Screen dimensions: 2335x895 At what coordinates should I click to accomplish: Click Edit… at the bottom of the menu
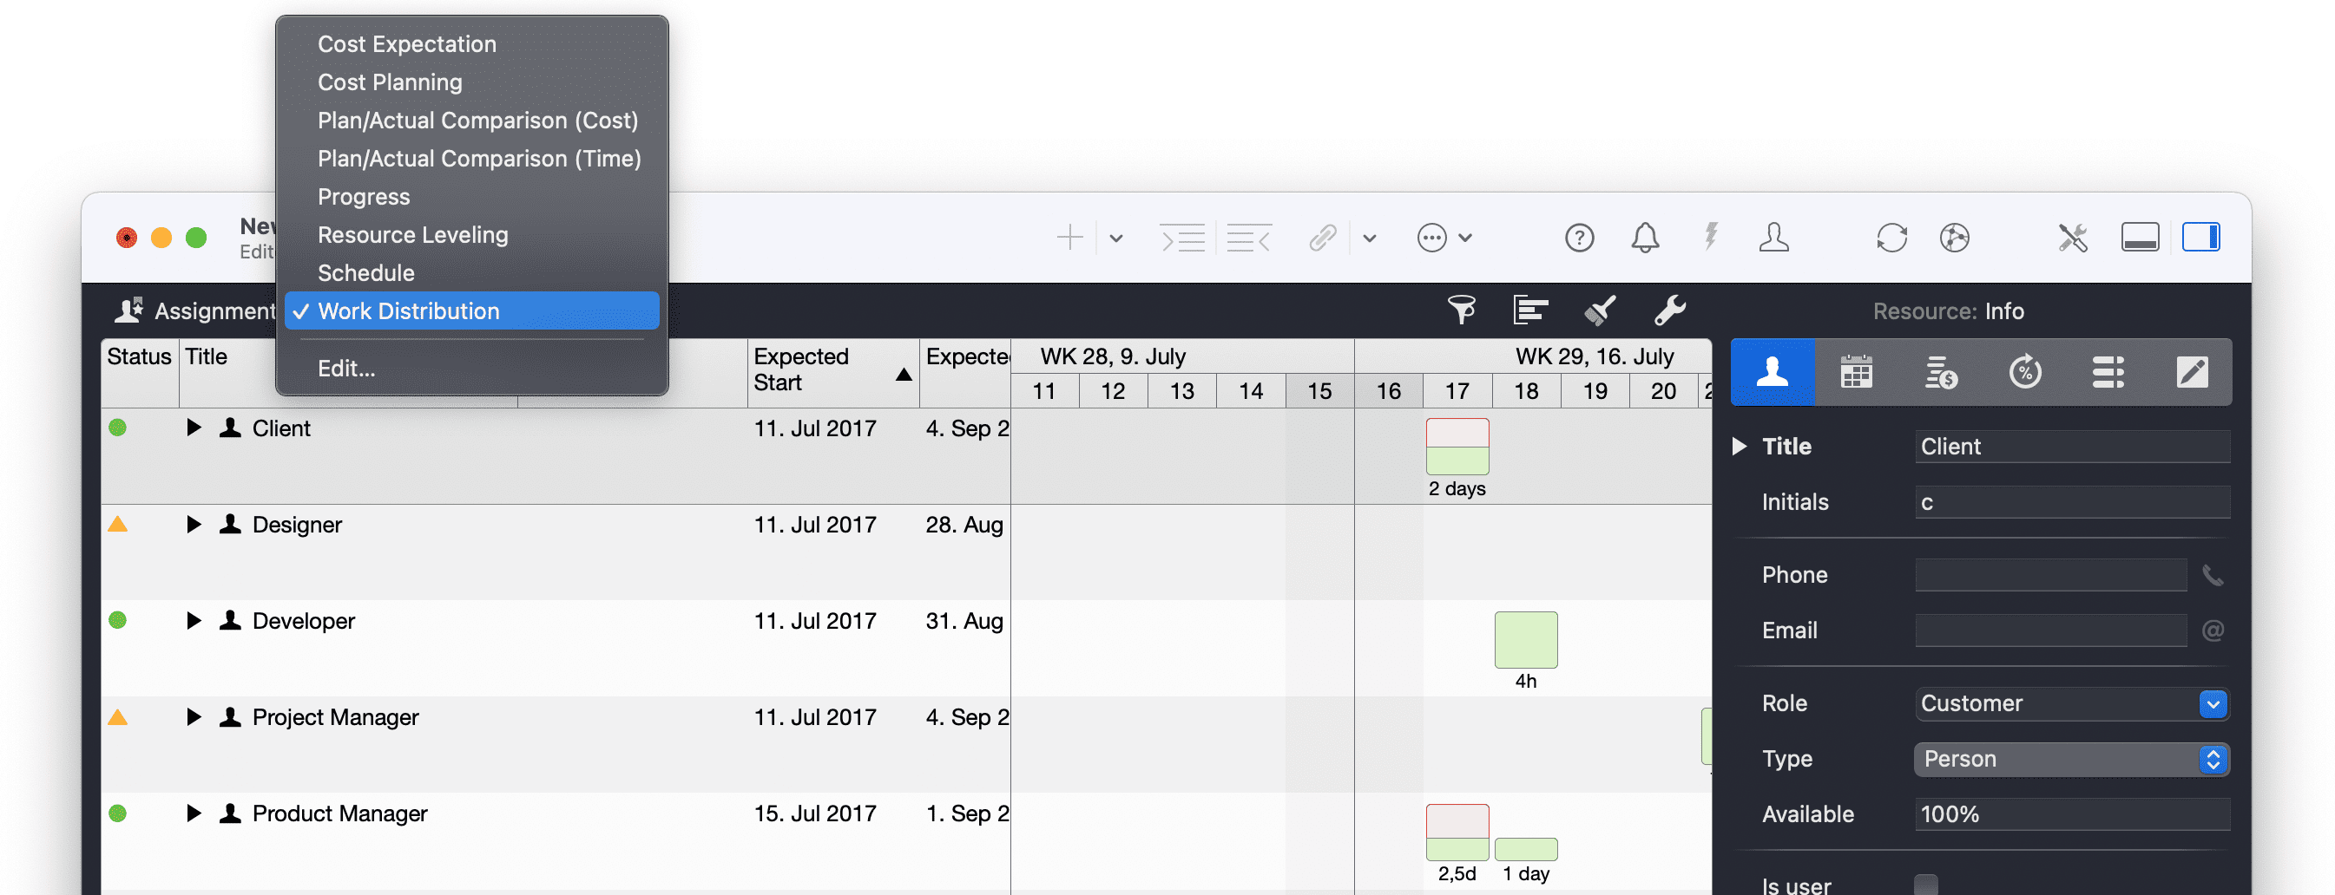347,368
